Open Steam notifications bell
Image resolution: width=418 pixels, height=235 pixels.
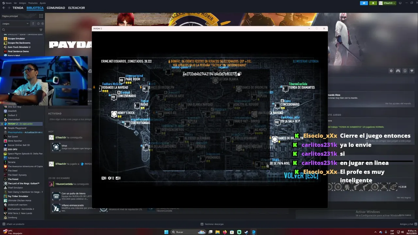click(373, 3)
